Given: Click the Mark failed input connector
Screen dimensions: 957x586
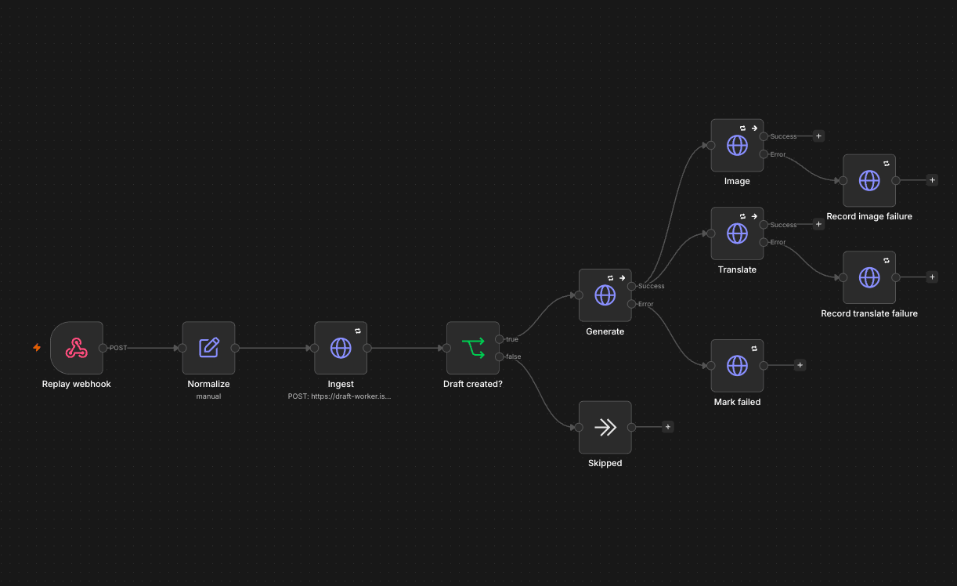Looking at the screenshot, I should pos(711,365).
